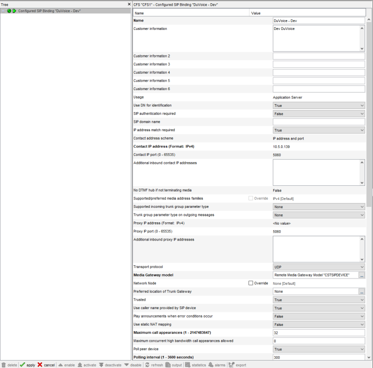The height and width of the screenshot is (368, 373).
Task: Click the enable toolbar icon
Action: click(x=61, y=365)
